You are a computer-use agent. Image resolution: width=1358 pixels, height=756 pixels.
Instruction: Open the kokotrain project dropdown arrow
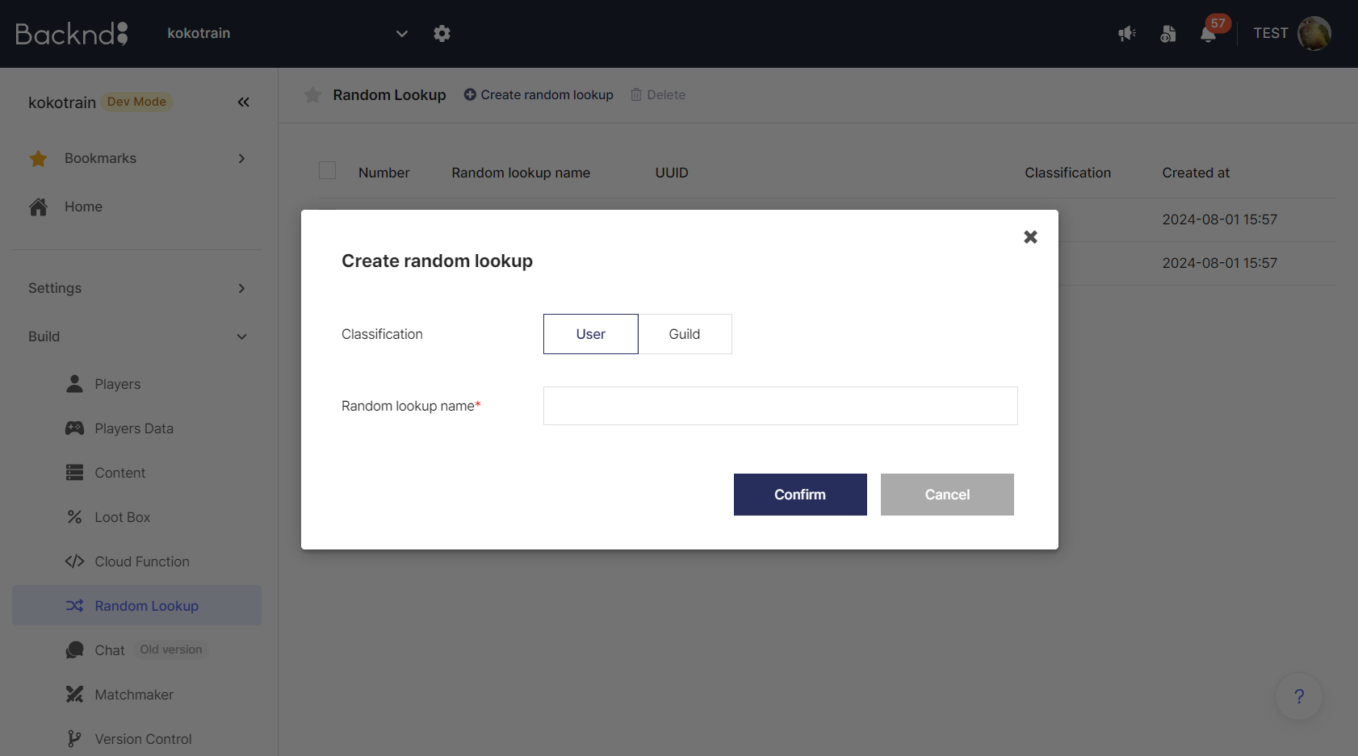(401, 33)
